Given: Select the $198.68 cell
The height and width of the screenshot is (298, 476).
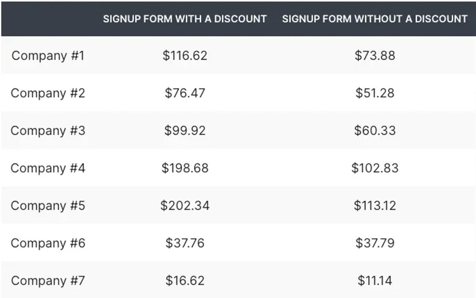Looking at the screenshot, I should coord(185,168).
